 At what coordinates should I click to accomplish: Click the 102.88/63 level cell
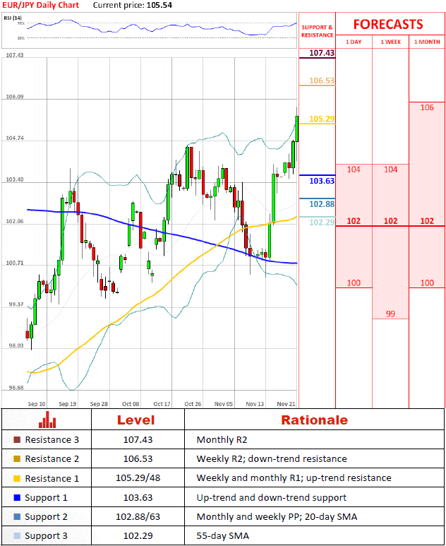pyautogui.click(x=138, y=517)
